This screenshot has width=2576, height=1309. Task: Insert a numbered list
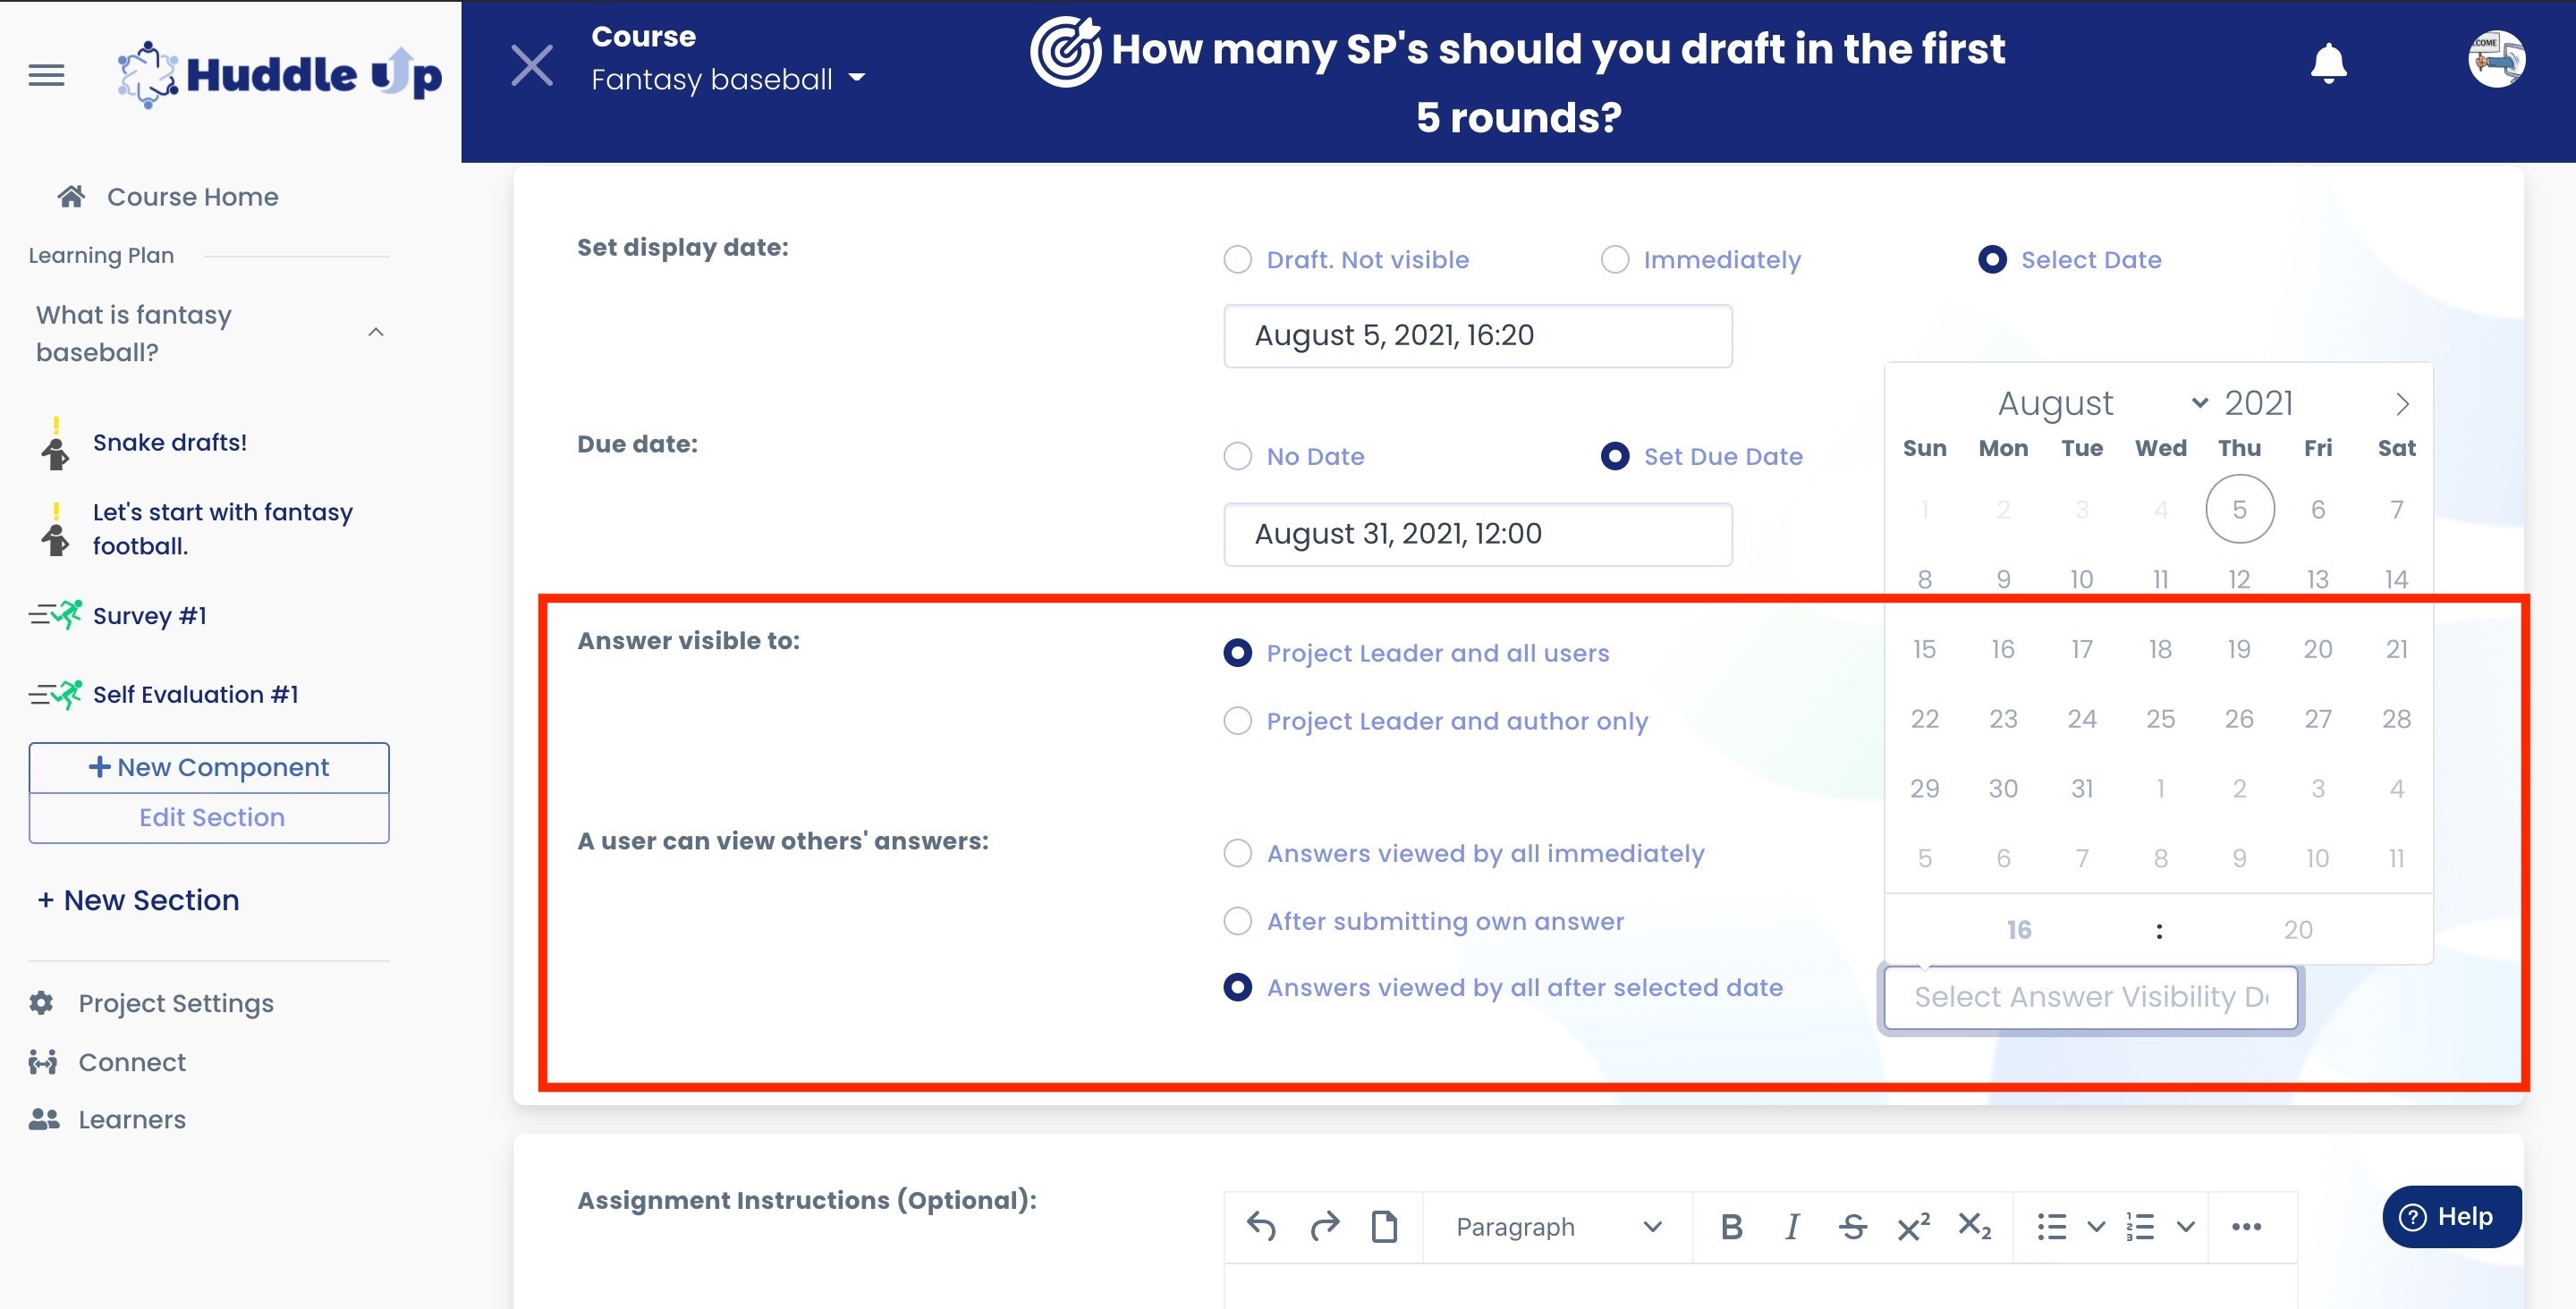pyautogui.click(x=2140, y=1226)
